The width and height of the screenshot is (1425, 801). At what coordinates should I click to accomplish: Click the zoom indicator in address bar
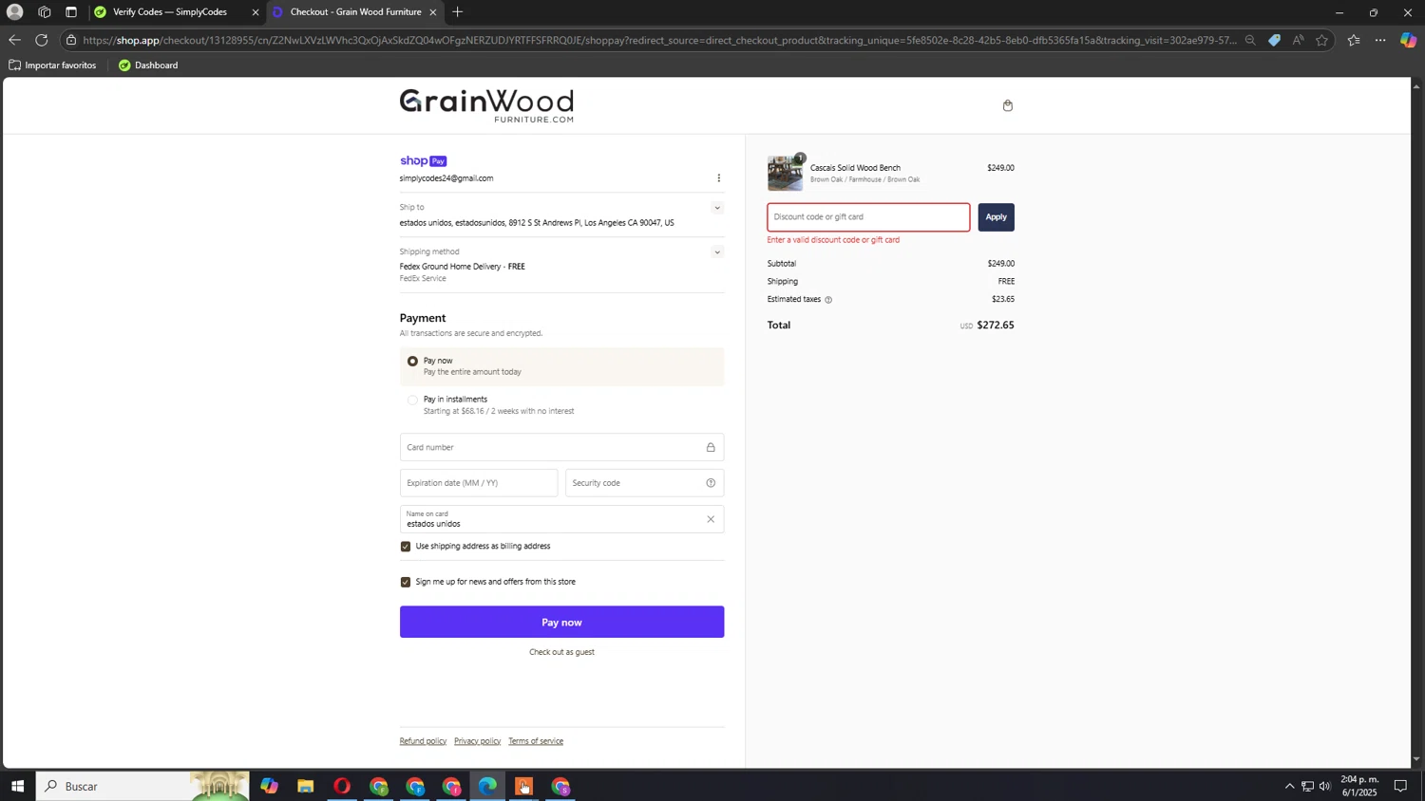[1250, 40]
